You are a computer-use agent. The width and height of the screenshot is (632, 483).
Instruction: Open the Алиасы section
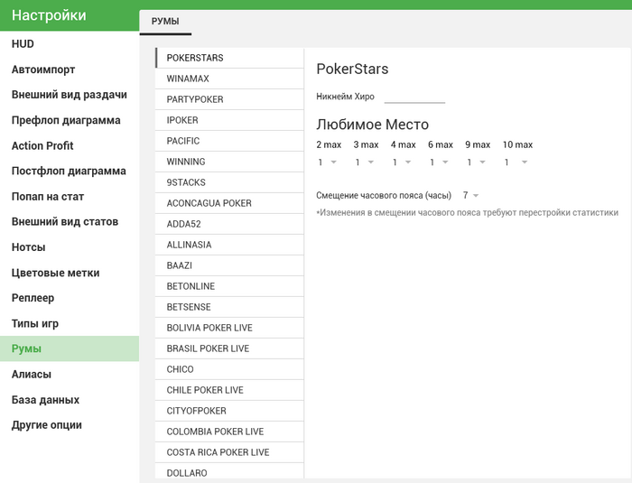pos(70,374)
